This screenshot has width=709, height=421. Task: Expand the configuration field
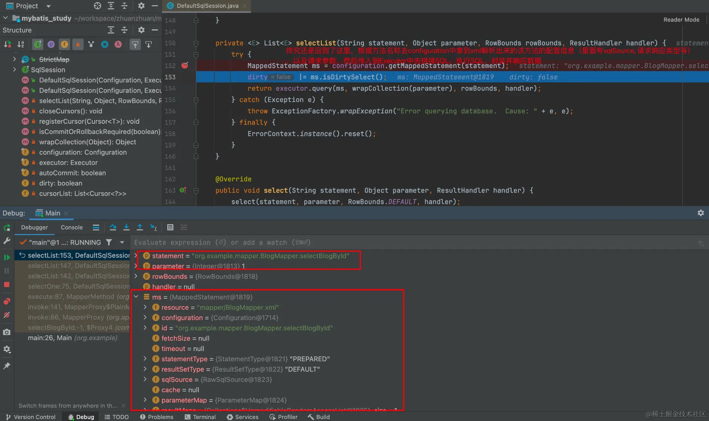[145, 318]
